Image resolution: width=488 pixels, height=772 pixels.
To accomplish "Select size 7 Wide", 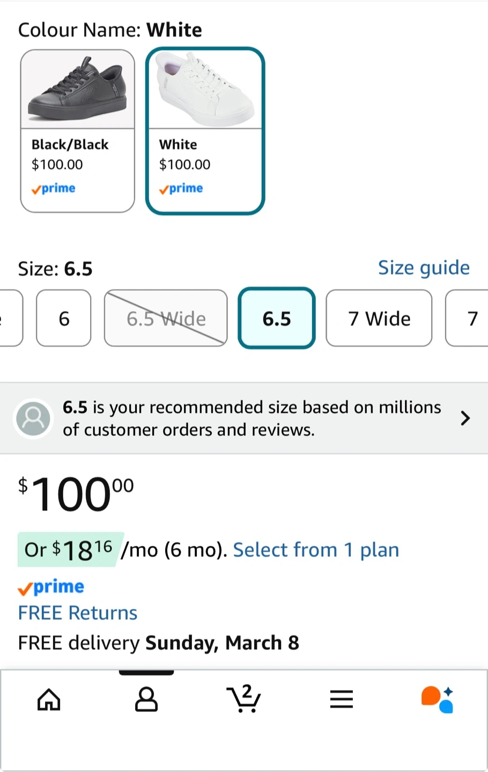I will (379, 318).
